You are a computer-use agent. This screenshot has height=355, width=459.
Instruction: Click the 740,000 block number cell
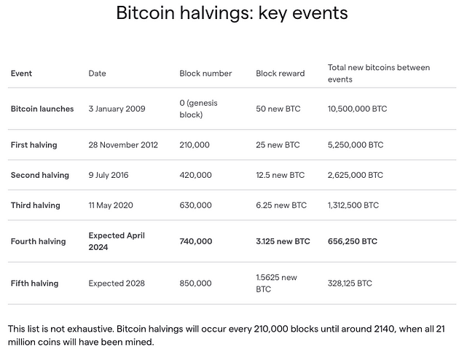point(196,241)
